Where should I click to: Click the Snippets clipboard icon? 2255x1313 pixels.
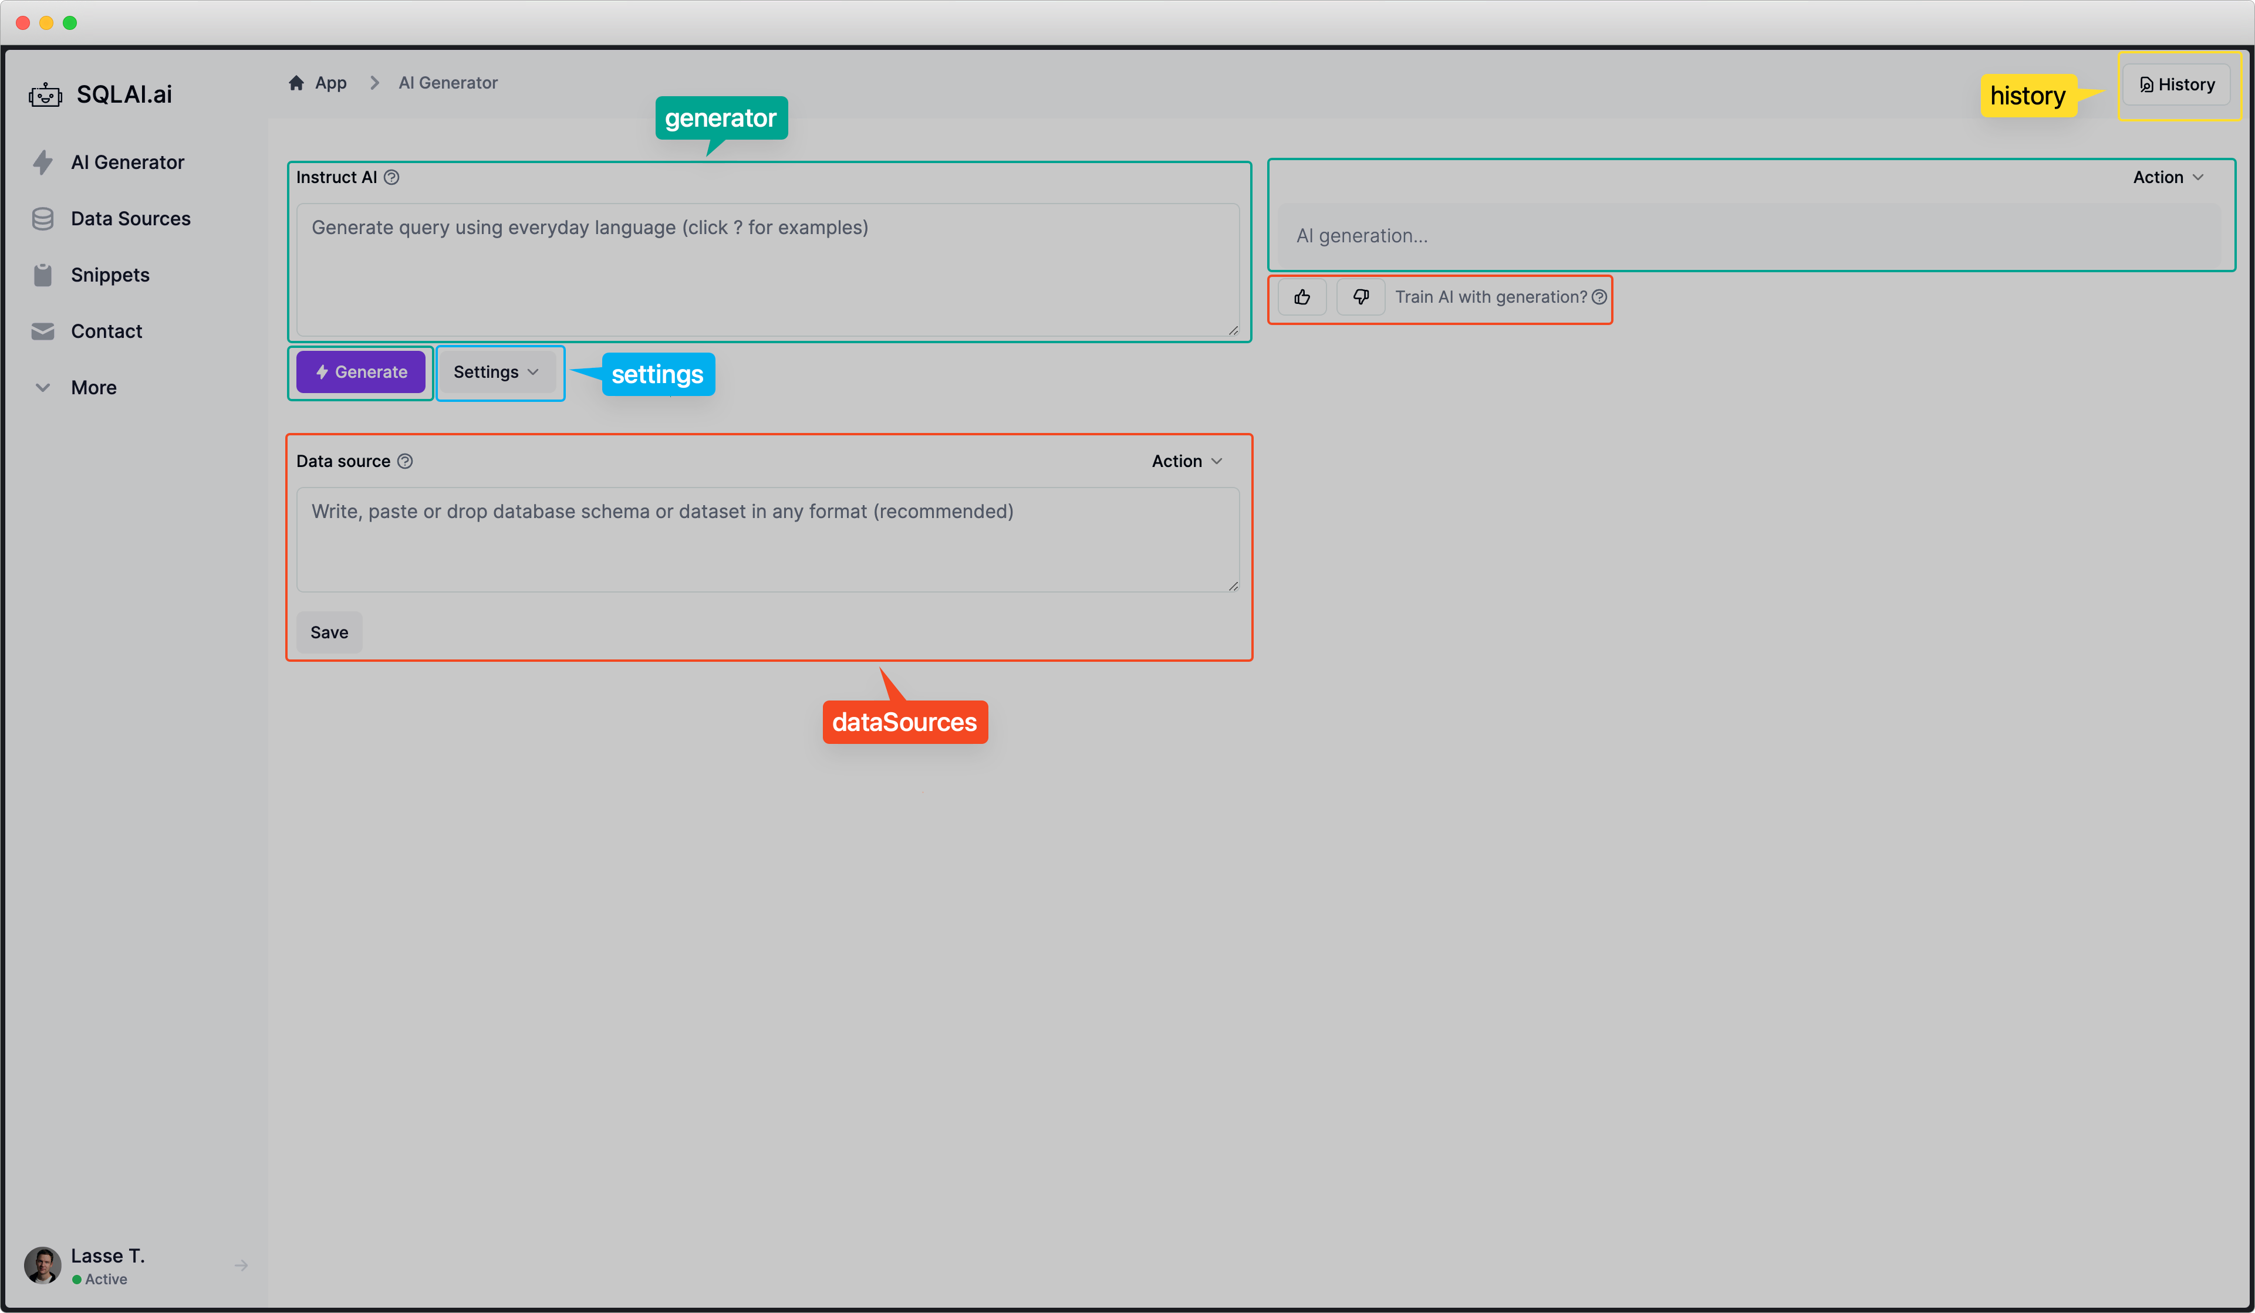tap(42, 275)
